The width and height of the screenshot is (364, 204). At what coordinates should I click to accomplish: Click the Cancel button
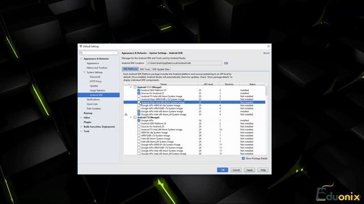[236, 170]
